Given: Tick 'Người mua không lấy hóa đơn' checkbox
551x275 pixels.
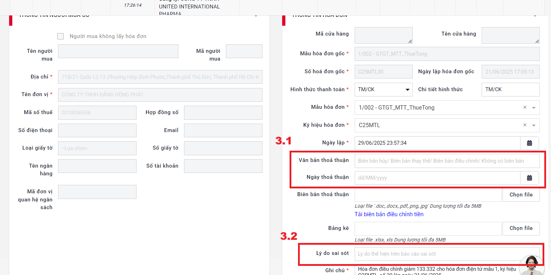Looking at the screenshot, I should coord(61,36).
